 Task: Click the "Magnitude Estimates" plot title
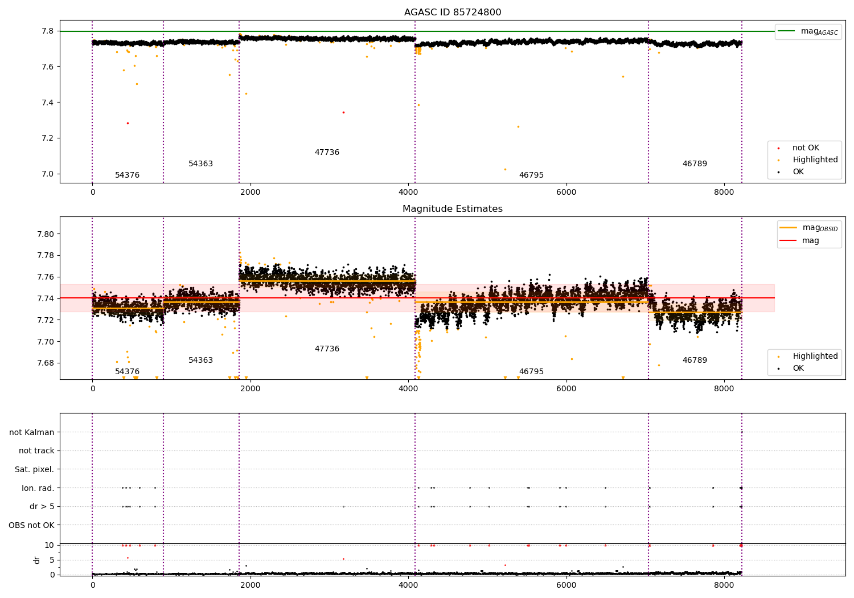(x=453, y=209)
